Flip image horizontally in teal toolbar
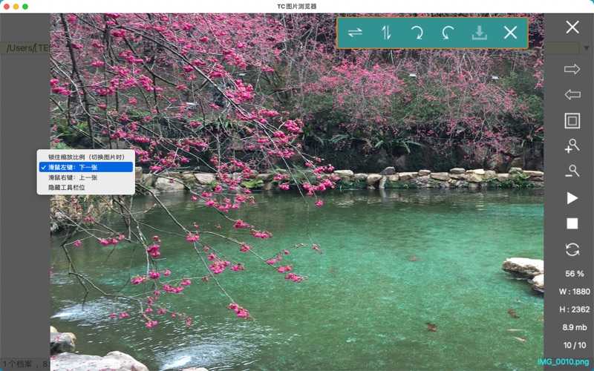Screen dimensions: 594x371 355,33
